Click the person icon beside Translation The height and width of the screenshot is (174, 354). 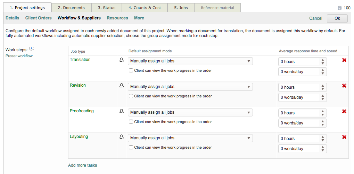click(122, 60)
